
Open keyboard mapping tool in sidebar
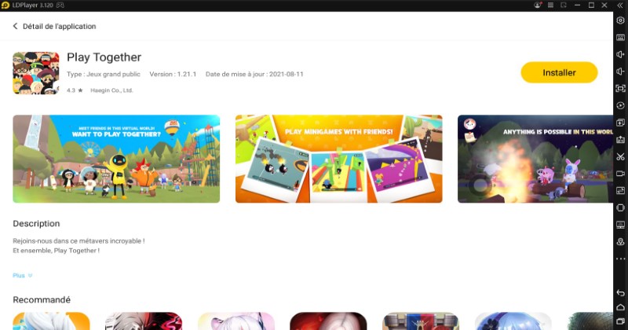tap(620, 37)
